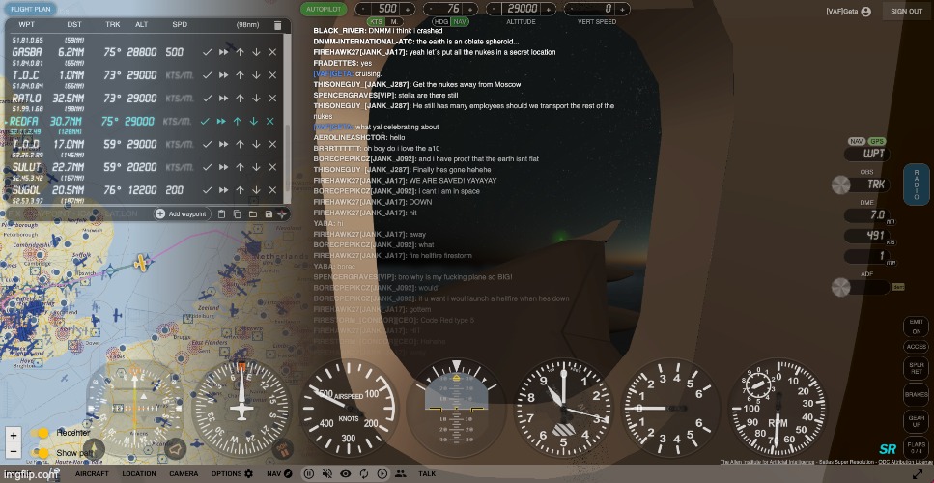The height and width of the screenshot is (483, 934).
Task: Toggle the Recenter map switch
Action: [x=42, y=433]
